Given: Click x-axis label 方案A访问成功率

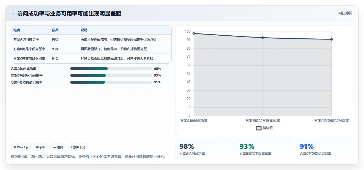Looking at the screenshot, I should click(194, 121).
